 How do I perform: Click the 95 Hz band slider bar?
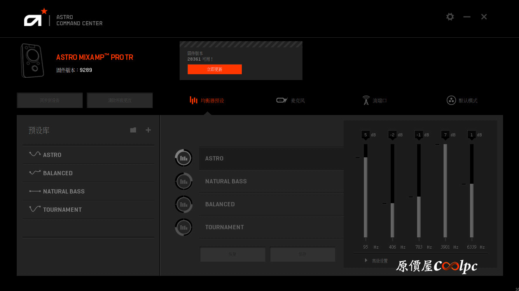[365, 191]
